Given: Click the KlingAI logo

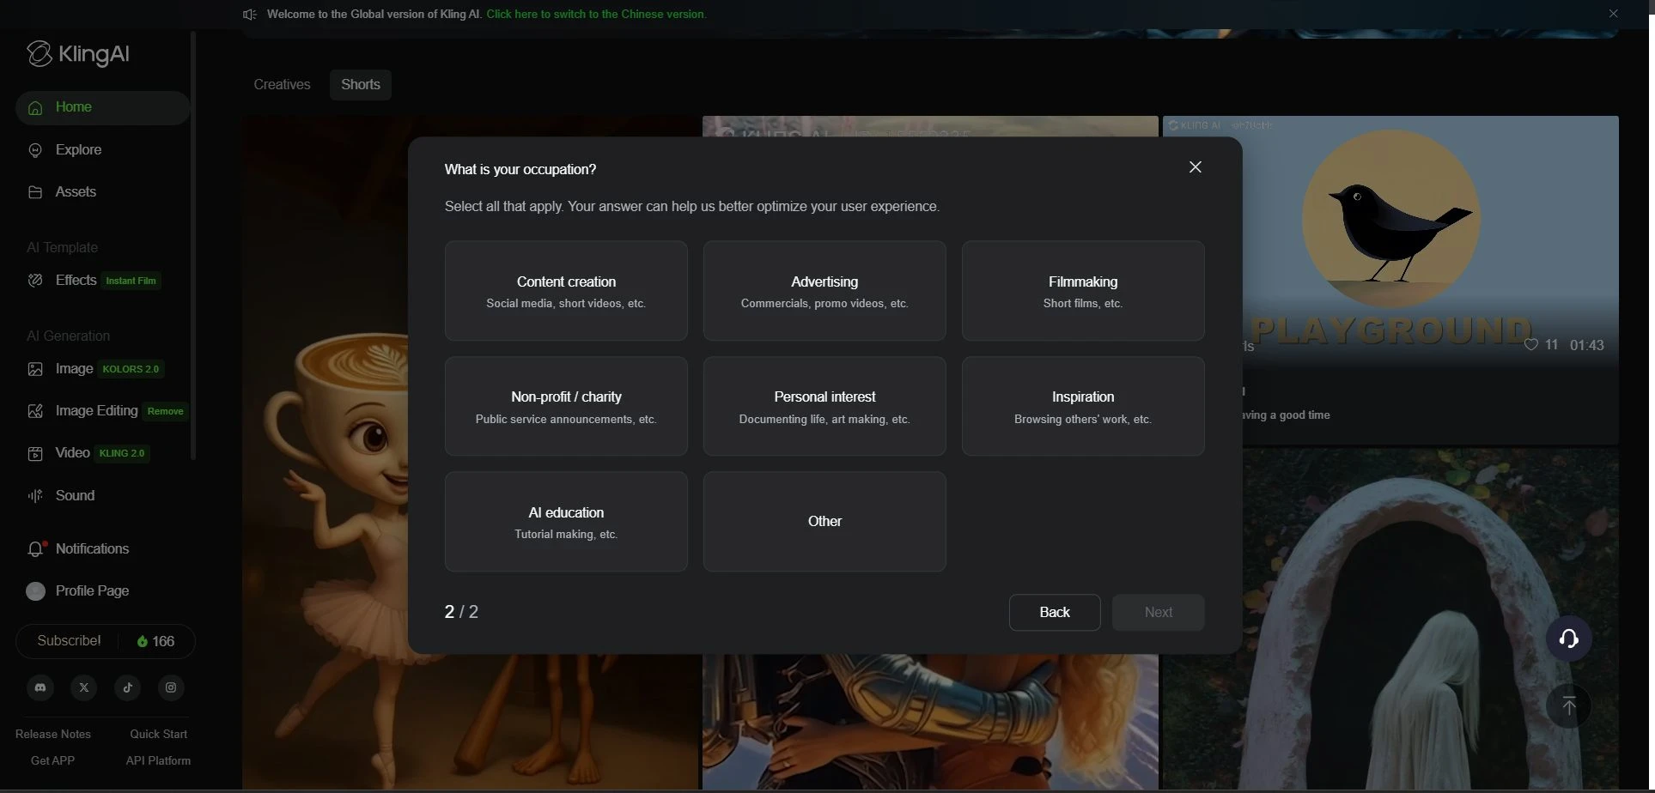Looking at the screenshot, I should (78, 54).
